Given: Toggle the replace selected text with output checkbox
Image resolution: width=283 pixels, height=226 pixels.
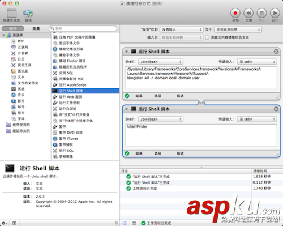Looking at the screenshot, I should coord(207,37).
